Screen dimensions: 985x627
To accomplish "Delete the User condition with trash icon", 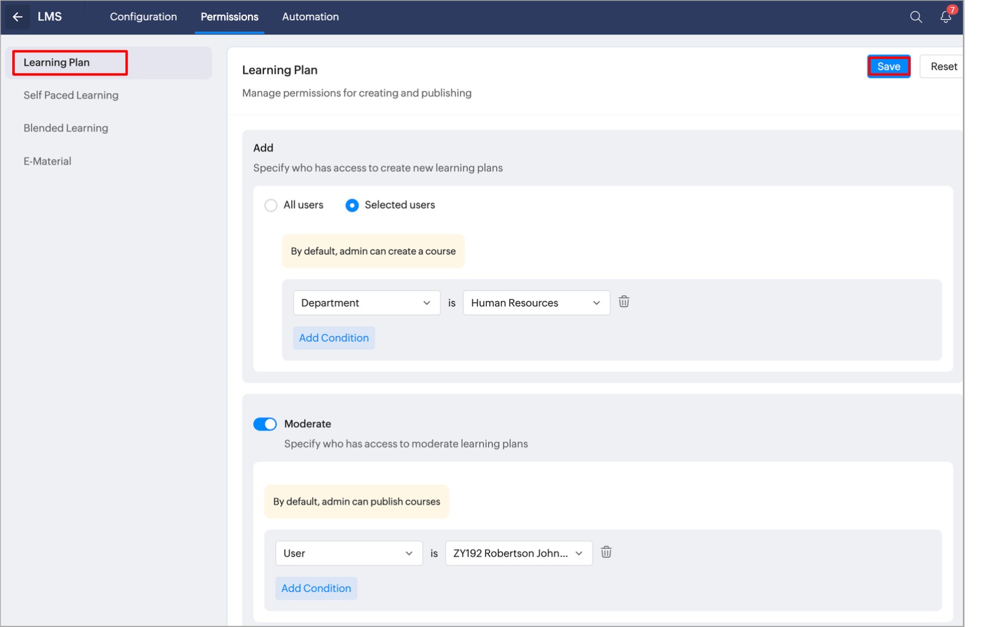I will click(x=606, y=552).
